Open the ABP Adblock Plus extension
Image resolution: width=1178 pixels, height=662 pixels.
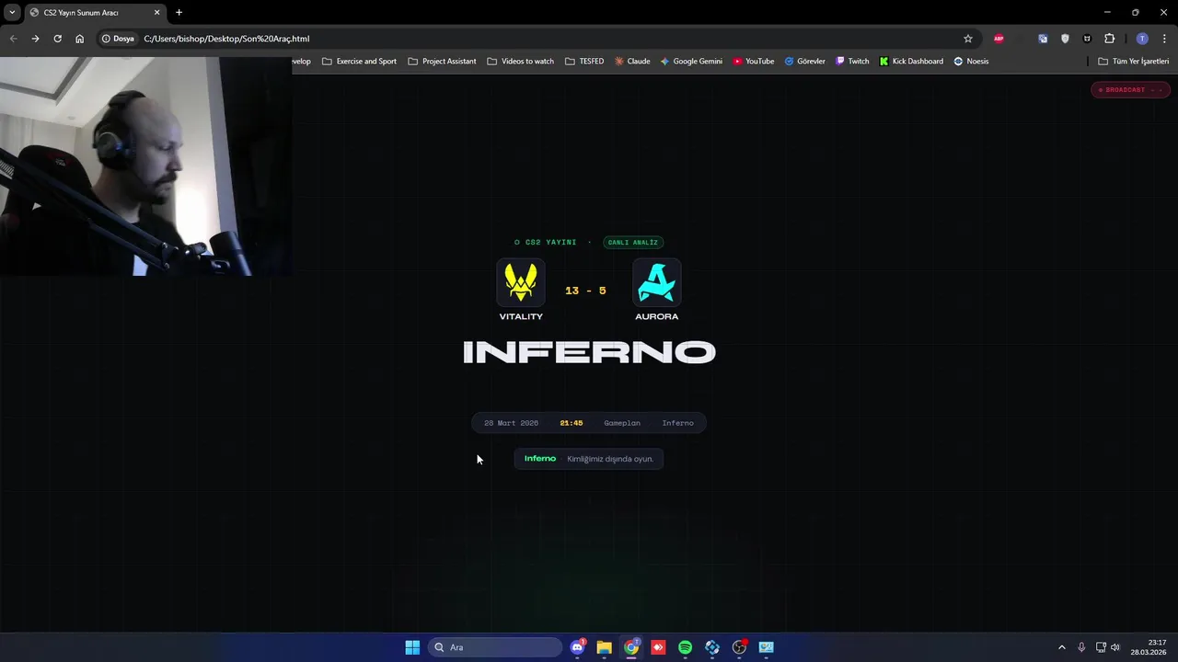point(999,39)
